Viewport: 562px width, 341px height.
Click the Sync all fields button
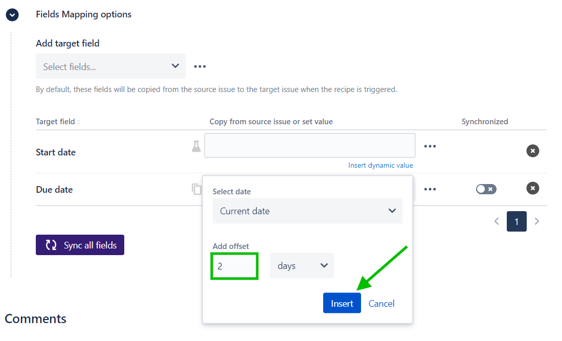[80, 245]
